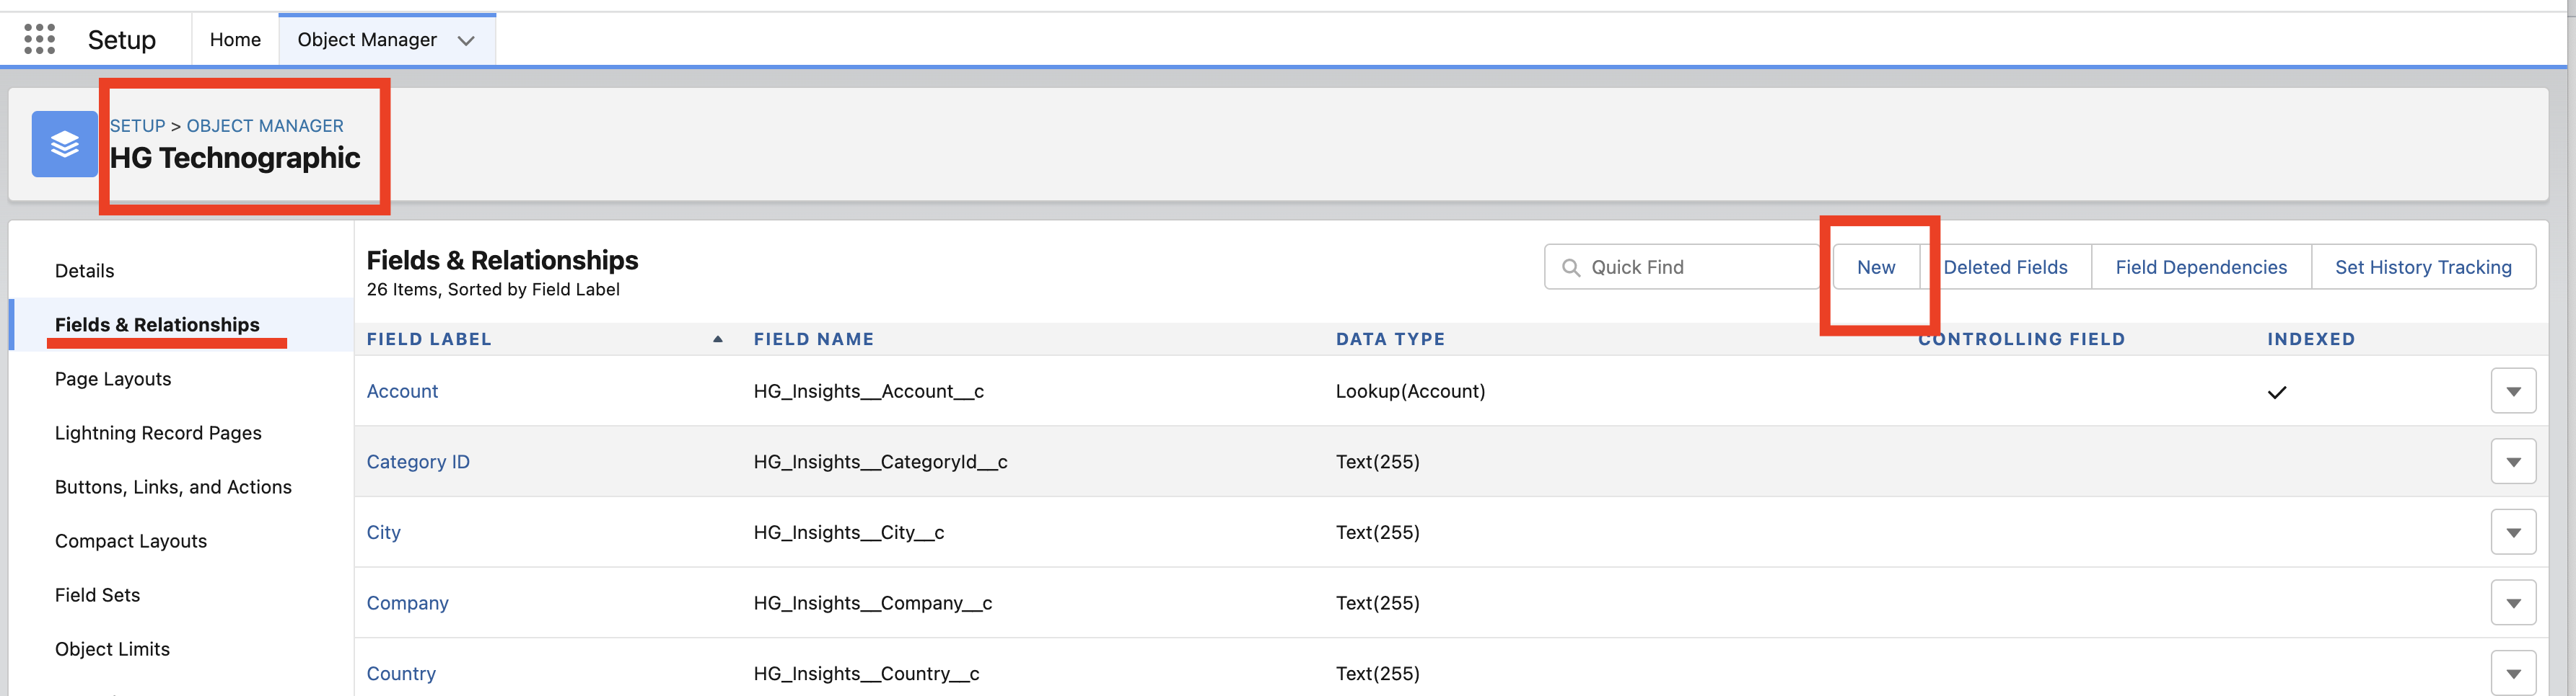Open the Country field link

point(401,673)
